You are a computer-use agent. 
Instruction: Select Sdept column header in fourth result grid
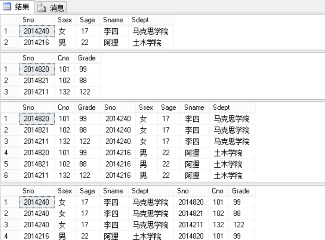pos(151,191)
